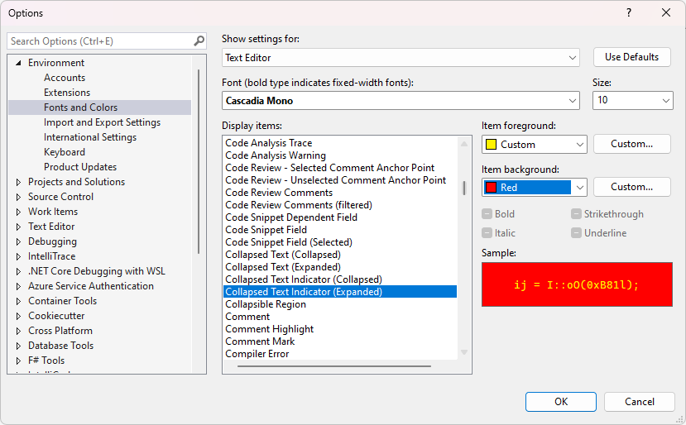Toggle the Bold checkbox
This screenshot has width=686, height=425.
point(487,214)
